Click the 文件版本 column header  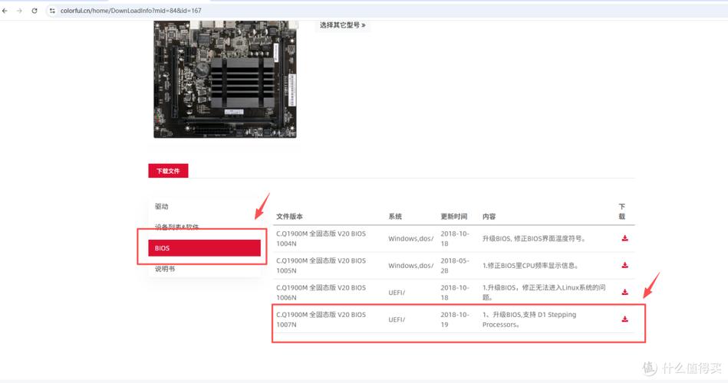pos(289,217)
